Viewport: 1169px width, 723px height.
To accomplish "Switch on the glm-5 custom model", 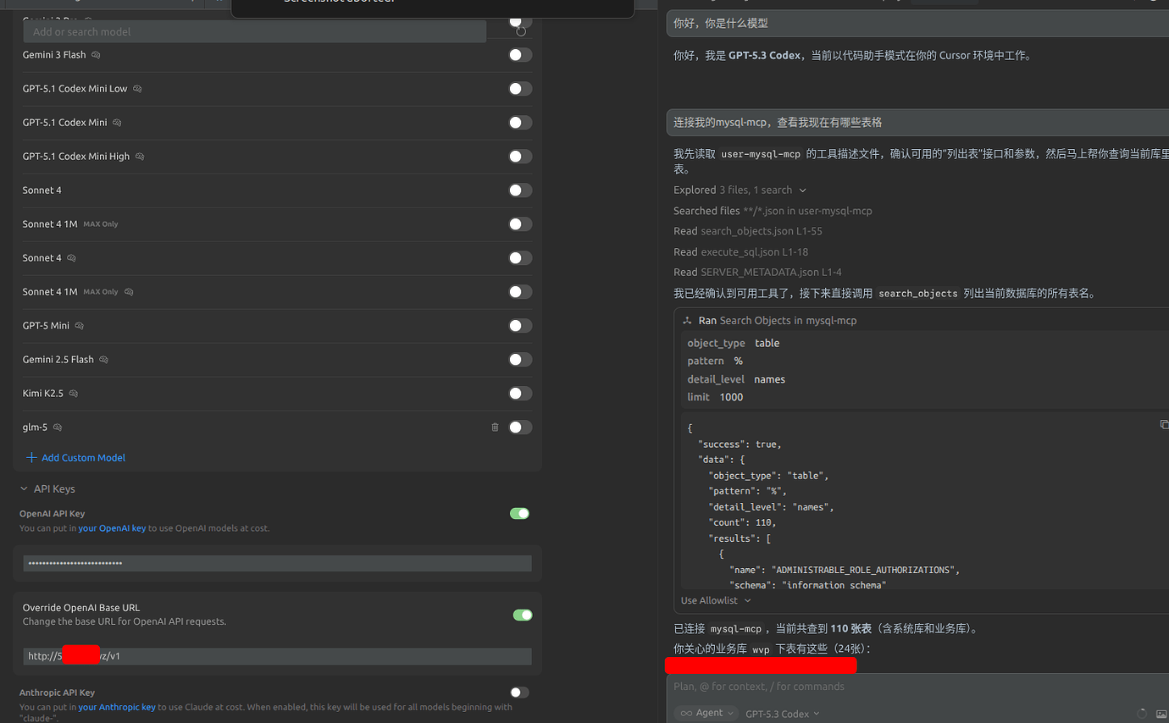I will pos(520,428).
